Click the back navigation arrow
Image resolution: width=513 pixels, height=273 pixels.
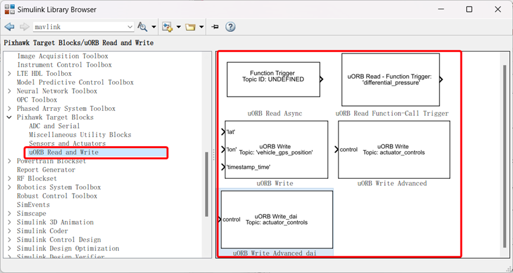click(x=9, y=27)
